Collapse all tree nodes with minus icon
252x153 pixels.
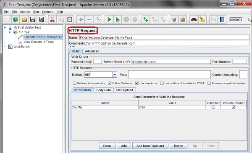coord(89,20)
